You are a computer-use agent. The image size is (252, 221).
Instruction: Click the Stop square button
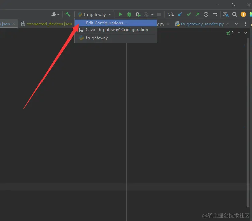[x=159, y=14]
